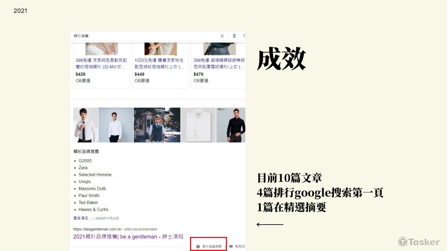This screenshot has height=251, width=447.
Task: Open thumbnail of man in black shirt
Action: (x=231, y=125)
